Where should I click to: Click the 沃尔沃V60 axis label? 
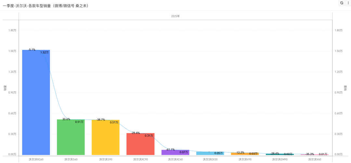315,159
